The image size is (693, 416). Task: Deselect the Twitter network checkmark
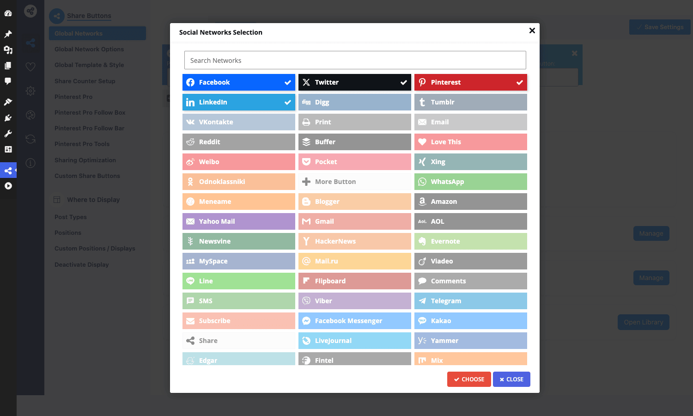point(404,82)
